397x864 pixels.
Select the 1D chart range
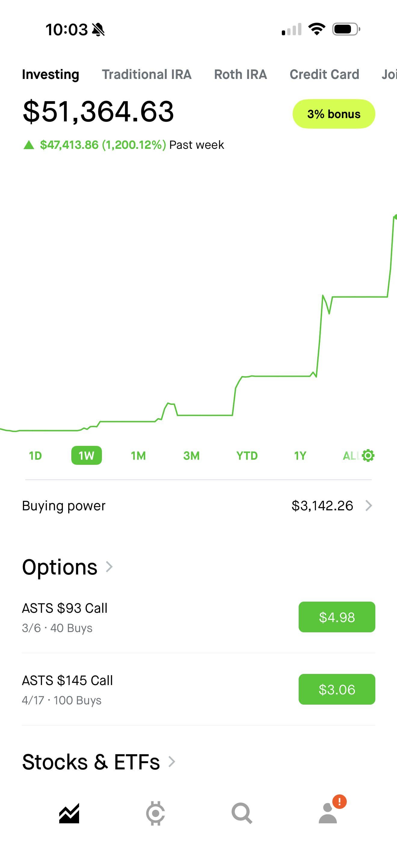(35, 455)
